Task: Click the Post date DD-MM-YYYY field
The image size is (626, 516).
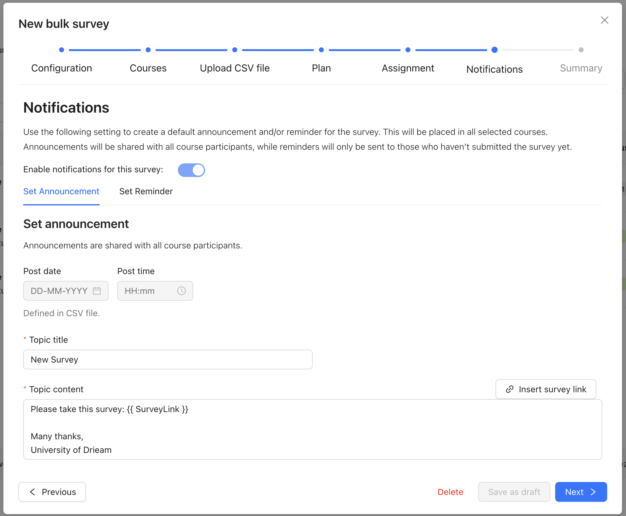Action: click(x=66, y=291)
